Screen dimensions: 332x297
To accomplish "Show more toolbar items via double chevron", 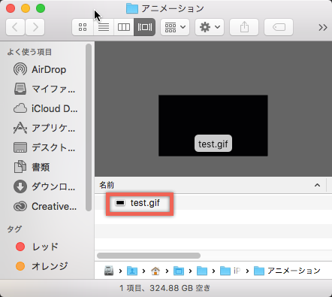I will pyautogui.click(x=323, y=27).
